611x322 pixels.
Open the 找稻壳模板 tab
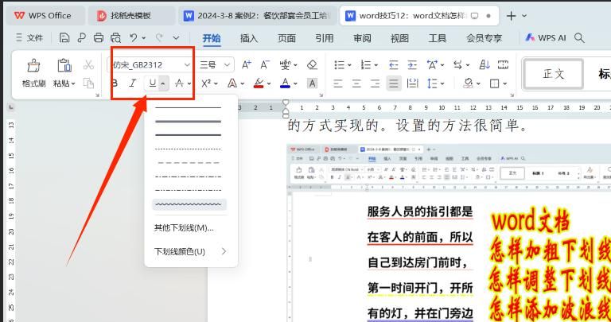pyautogui.click(x=131, y=16)
